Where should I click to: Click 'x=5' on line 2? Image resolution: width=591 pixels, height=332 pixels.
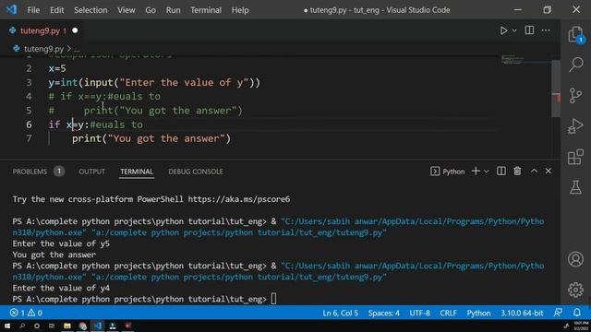point(57,68)
